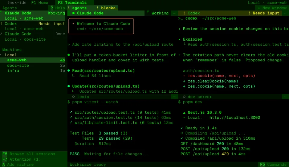Click the tests pane idle circle icon
Screen dimensions: 289x167
pos(73,97)
